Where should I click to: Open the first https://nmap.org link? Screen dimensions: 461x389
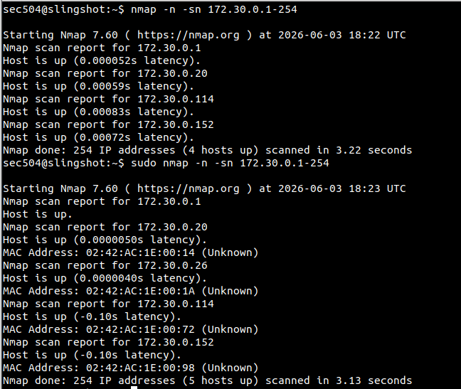(x=189, y=36)
